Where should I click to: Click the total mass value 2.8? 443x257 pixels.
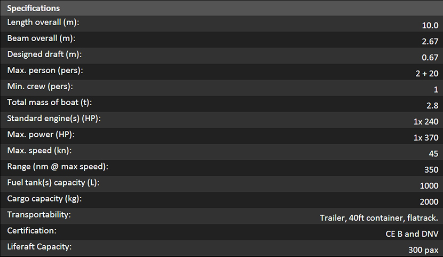[432, 106]
